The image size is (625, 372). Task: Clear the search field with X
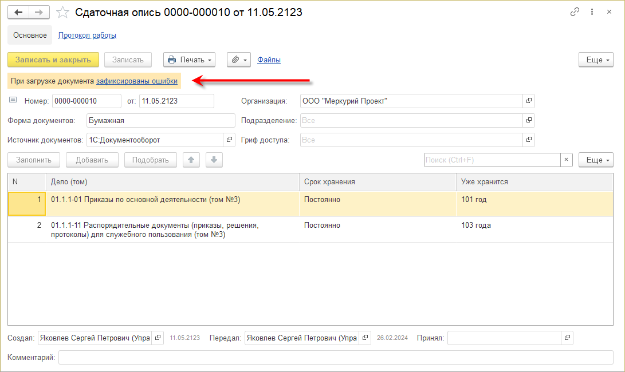567,160
